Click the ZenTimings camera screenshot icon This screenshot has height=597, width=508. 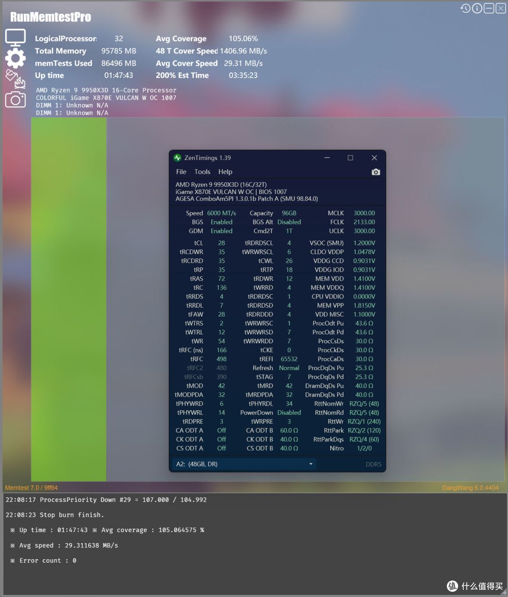(x=375, y=172)
